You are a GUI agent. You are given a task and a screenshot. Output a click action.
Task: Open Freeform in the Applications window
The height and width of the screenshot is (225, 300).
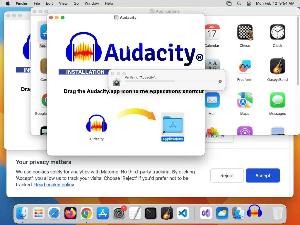click(x=245, y=66)
